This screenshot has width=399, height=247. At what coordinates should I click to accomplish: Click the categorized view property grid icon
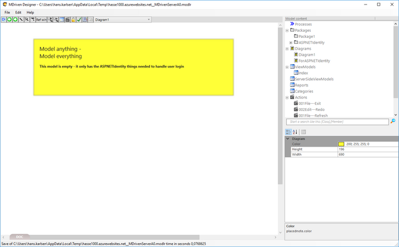(289, 132)
